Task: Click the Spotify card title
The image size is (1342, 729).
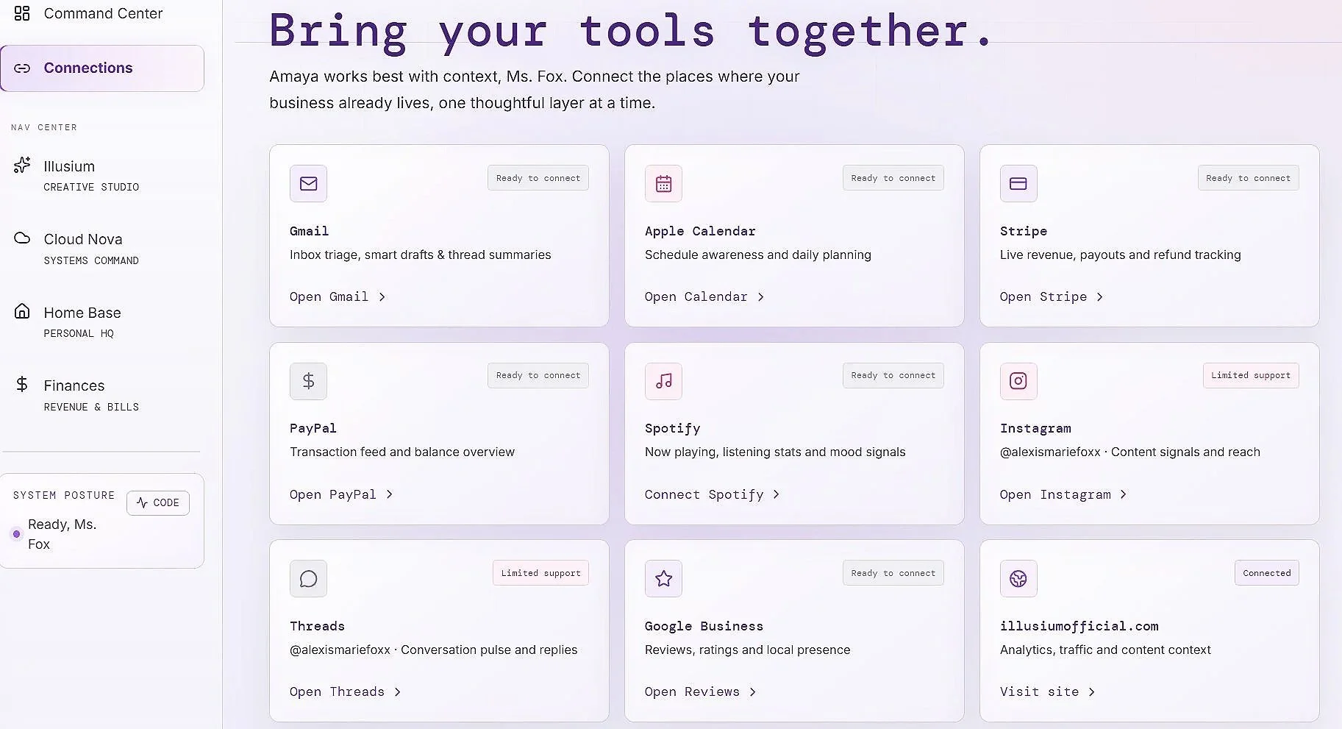Action: (x=673, y=428)
